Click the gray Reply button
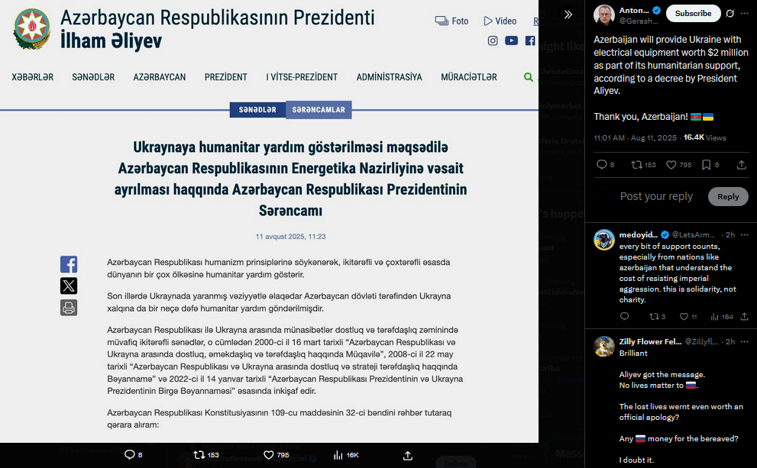The height and width of the screenshot is (468, 757). 728,196
